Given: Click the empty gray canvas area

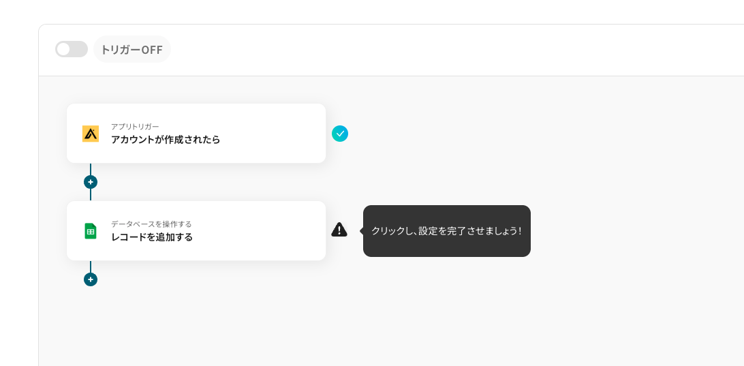Looking at the screenshot, I should 477,314.
